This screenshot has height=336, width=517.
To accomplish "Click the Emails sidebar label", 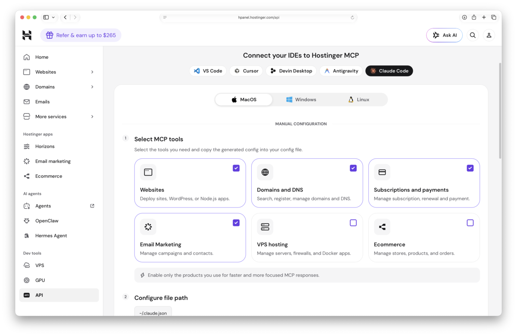I will pyautogui.click(x=43, y=102).
